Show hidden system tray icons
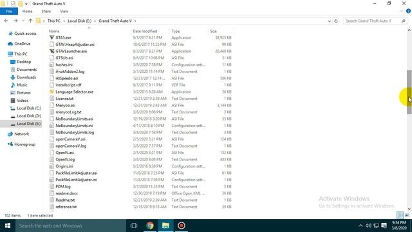The width and height of the screenshot is (412, 232). [360, 226]
